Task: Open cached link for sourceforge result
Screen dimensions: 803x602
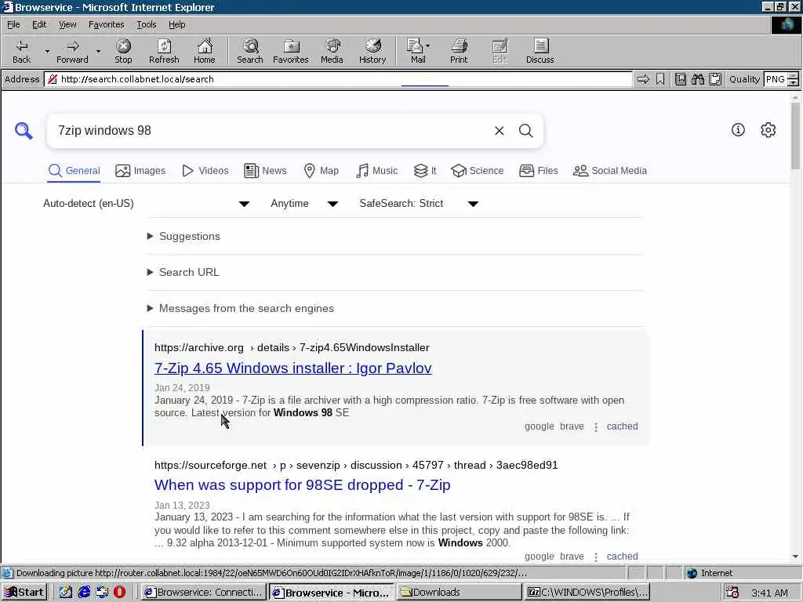Action: point(622,557)
